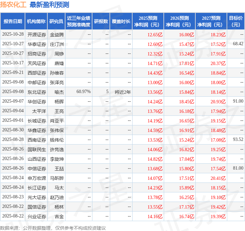Click analyst name 马昕晔

click(x=57, y=178)
